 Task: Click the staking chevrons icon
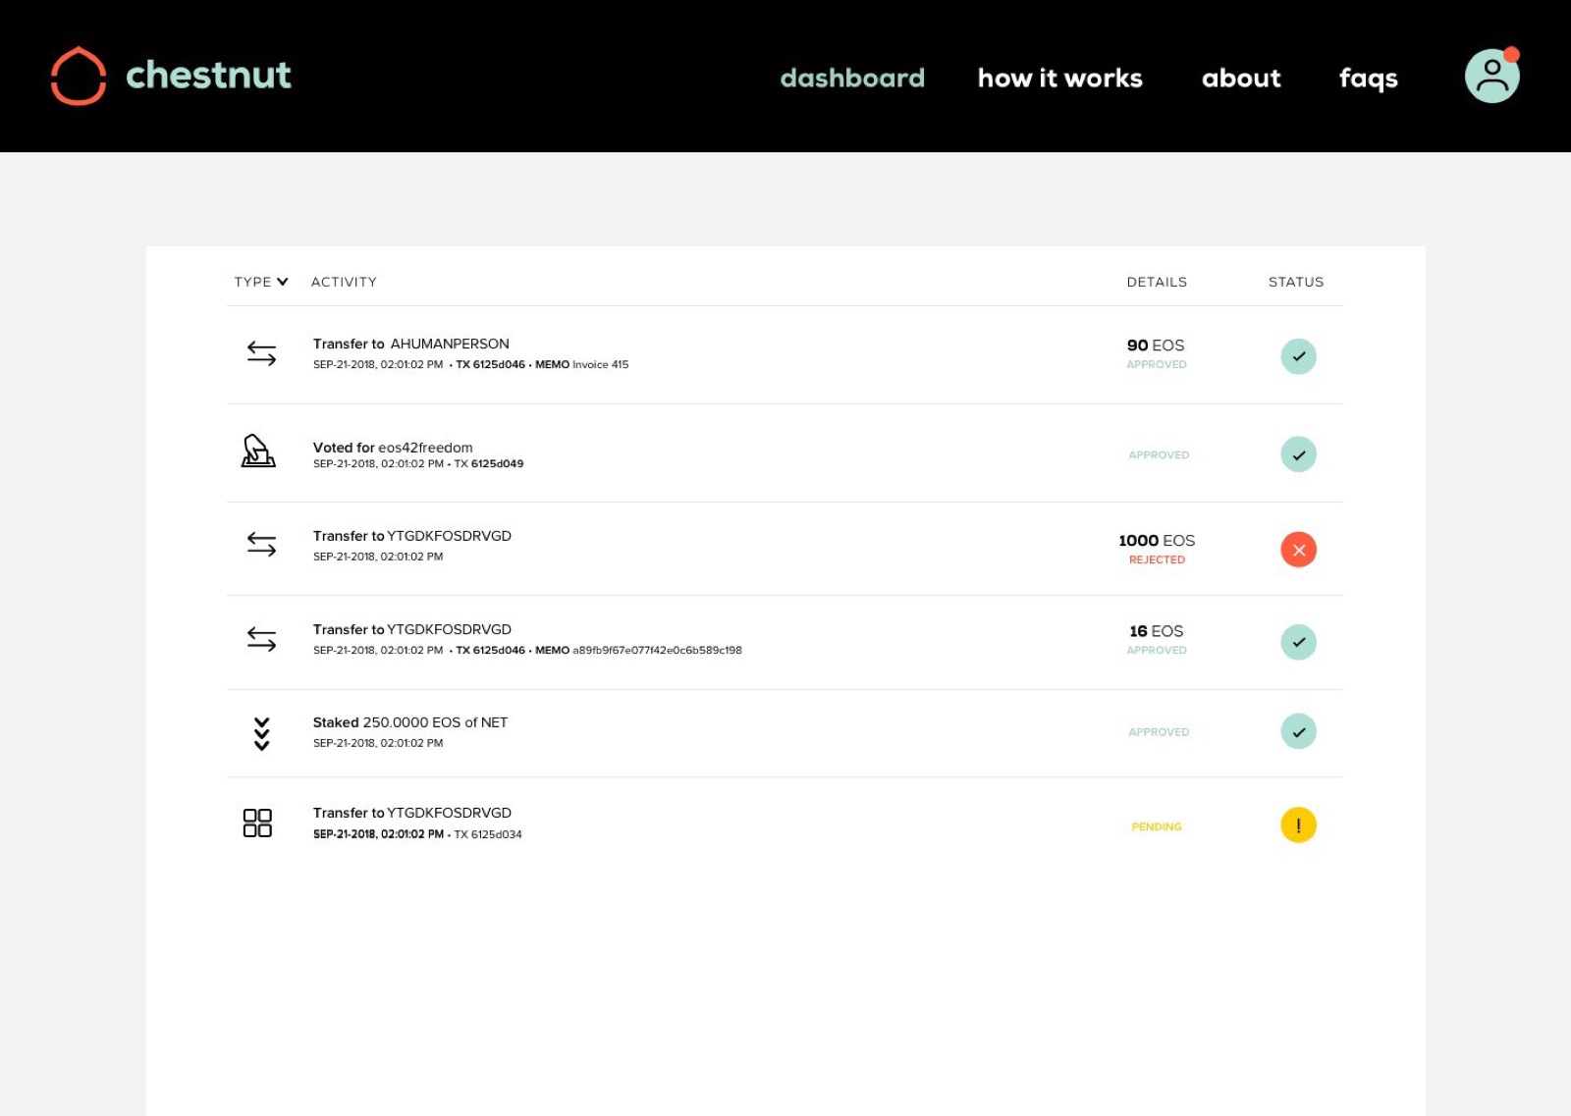pyautogui.click(x=261, y=733)
